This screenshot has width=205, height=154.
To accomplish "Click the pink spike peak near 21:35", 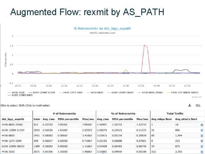I will (144, 45).
